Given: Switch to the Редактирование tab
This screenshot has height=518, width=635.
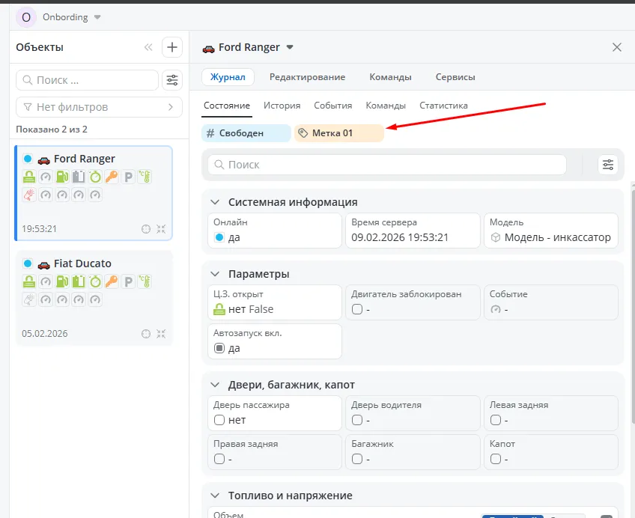Looking at the screenshot, I should pyautogui.click(x=307, y=77).
